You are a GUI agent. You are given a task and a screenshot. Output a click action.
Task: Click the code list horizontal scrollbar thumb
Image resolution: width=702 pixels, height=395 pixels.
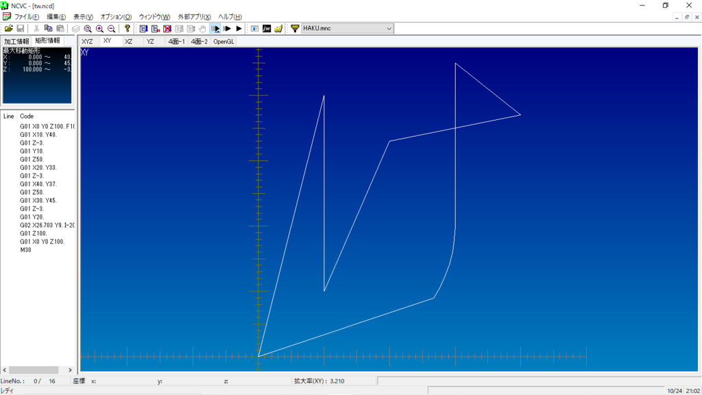34,370
